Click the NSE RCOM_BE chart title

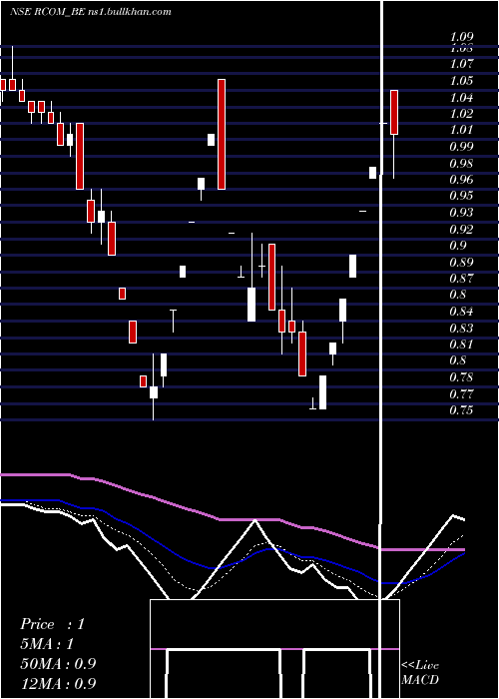[91, 12]
